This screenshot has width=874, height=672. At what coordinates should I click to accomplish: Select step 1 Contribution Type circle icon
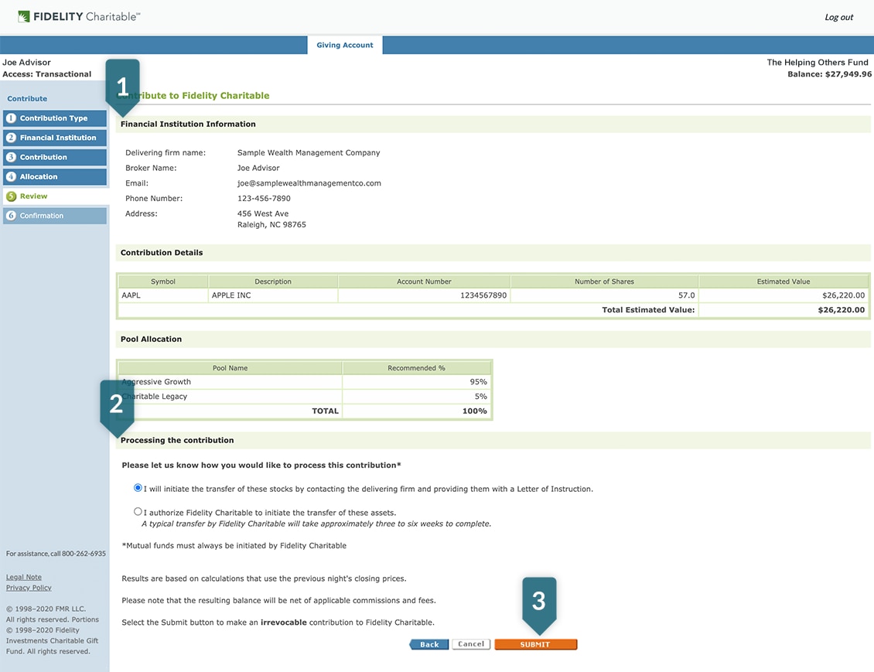pos(11,118)
